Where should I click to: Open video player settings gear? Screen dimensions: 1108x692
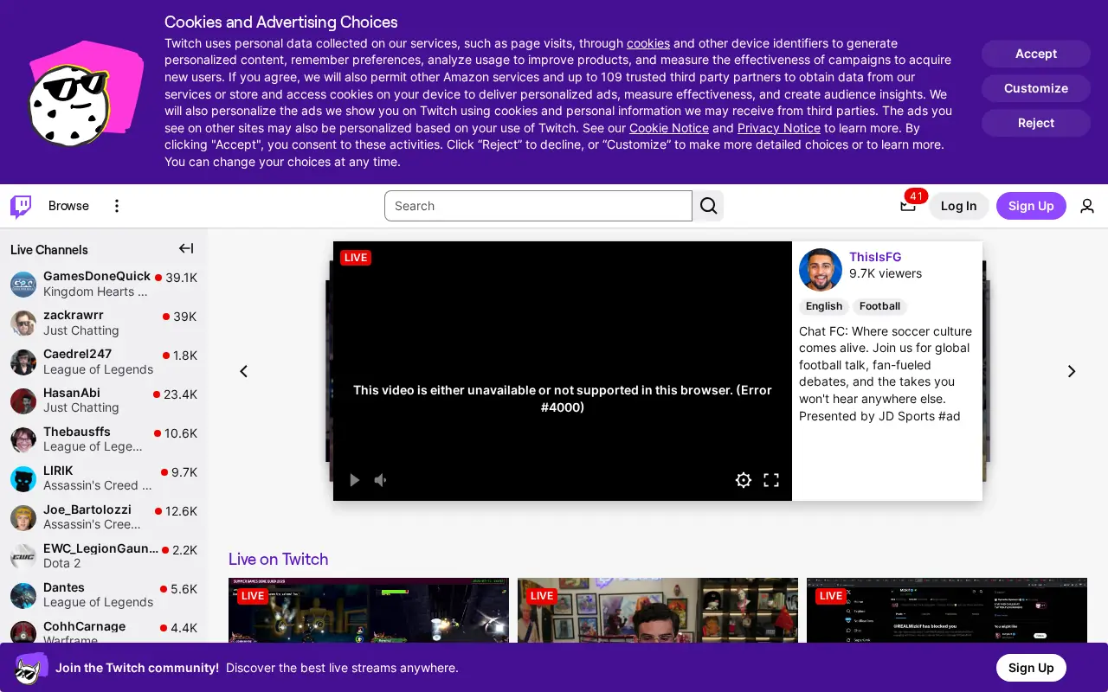[744, 480]
